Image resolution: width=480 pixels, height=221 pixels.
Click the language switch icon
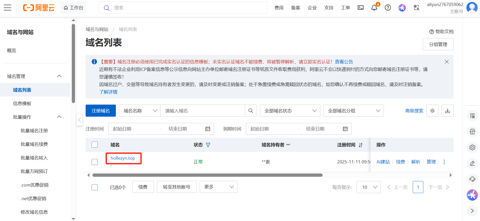tap(416, 8)
